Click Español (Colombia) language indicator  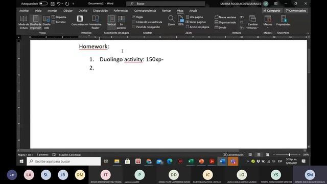[x=70, y=155]
